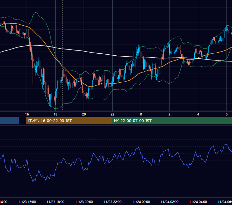Screen dimensions: 232x205
Task: Click the 11/24 00:00 time axis label
Action: [141, 202]
